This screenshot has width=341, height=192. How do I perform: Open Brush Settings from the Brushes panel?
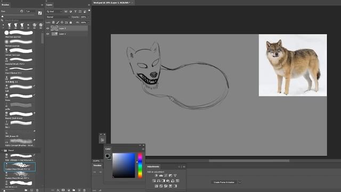pyautogui.click(x=40, y=13)
